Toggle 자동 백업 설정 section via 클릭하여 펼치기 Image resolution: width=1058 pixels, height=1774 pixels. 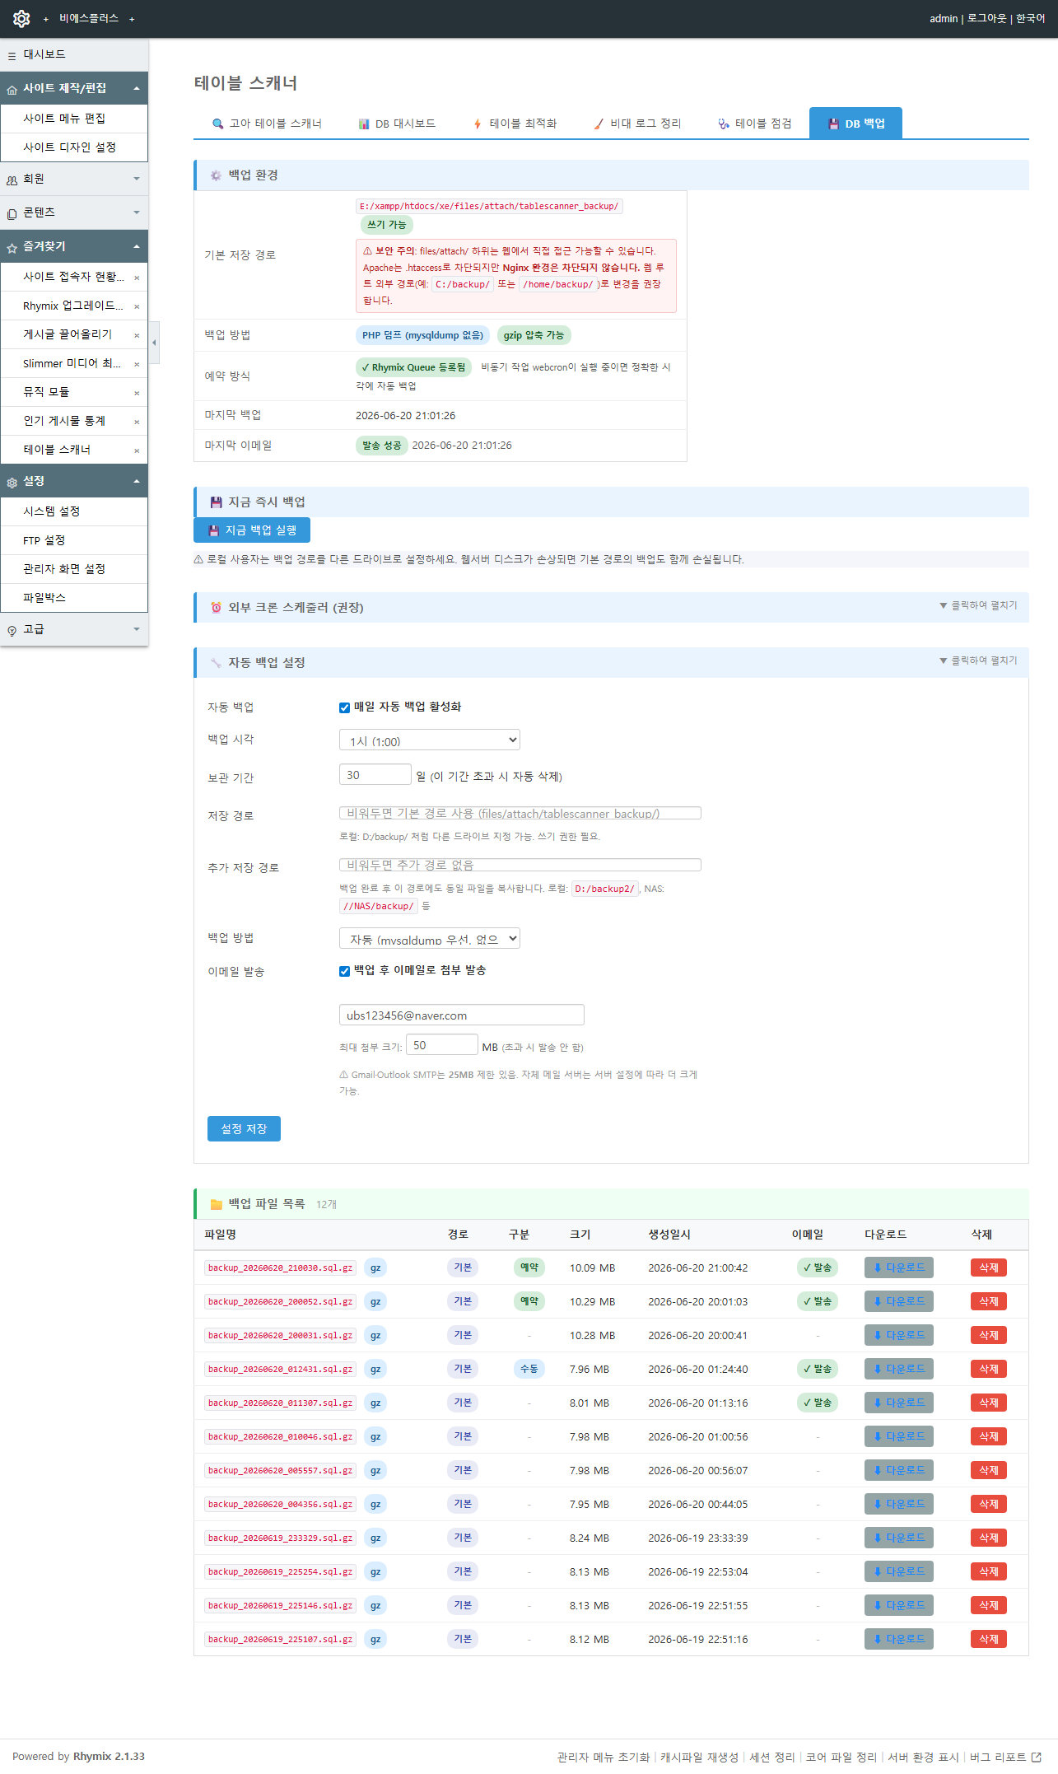(978, 661)
